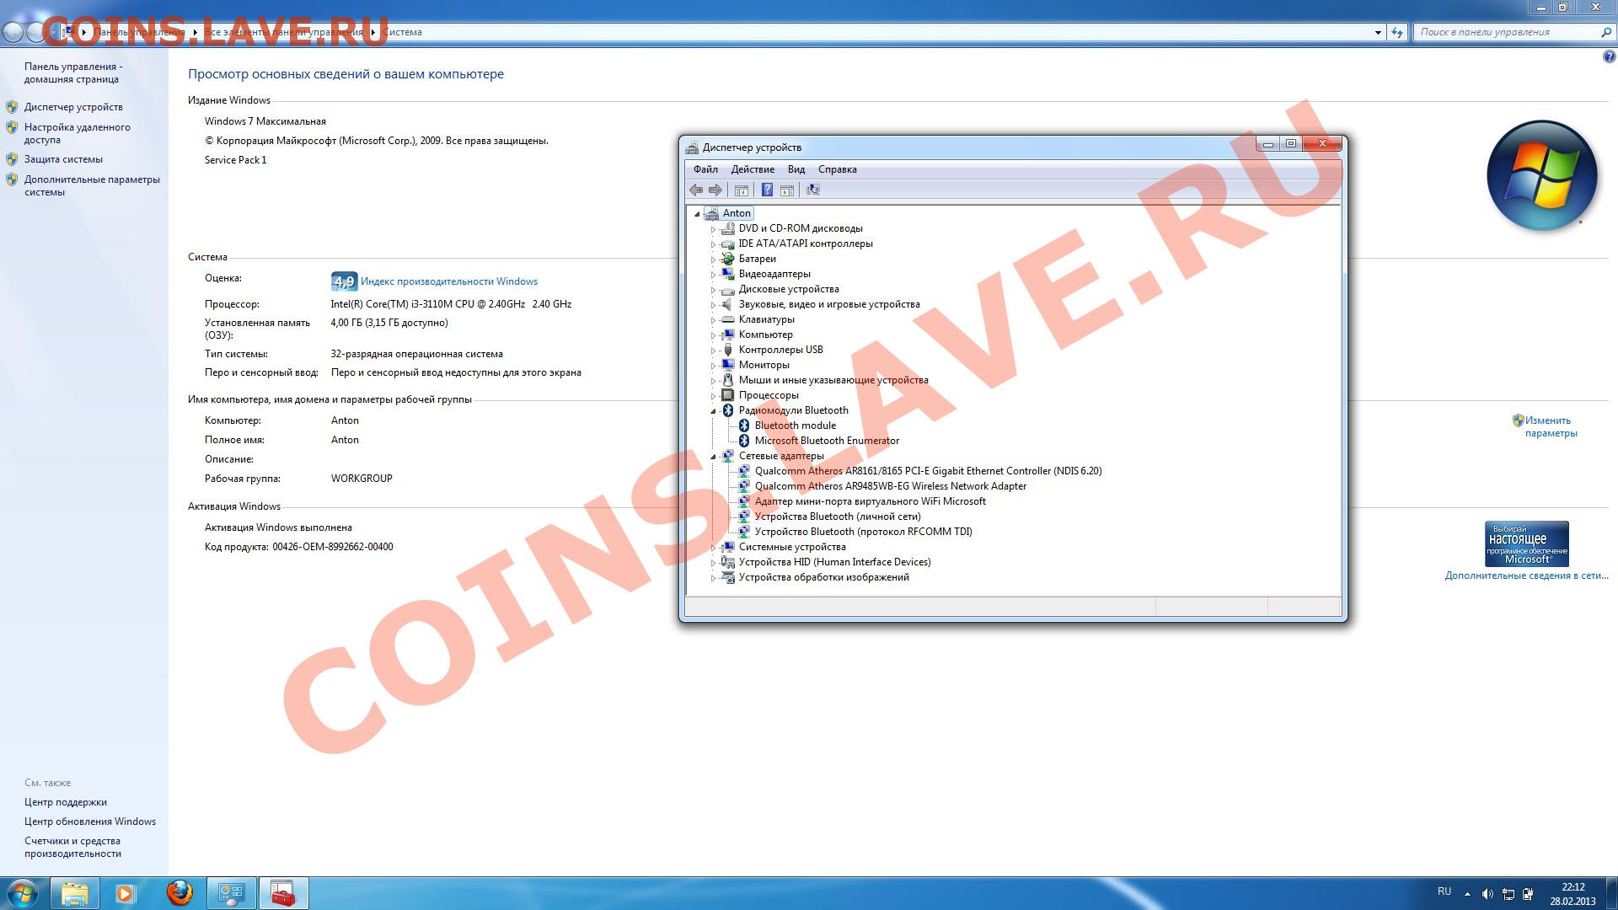
Task: Select Устройство Bluetooth (протокол RFCOMM TDI) row
Action: click(863, 532)
